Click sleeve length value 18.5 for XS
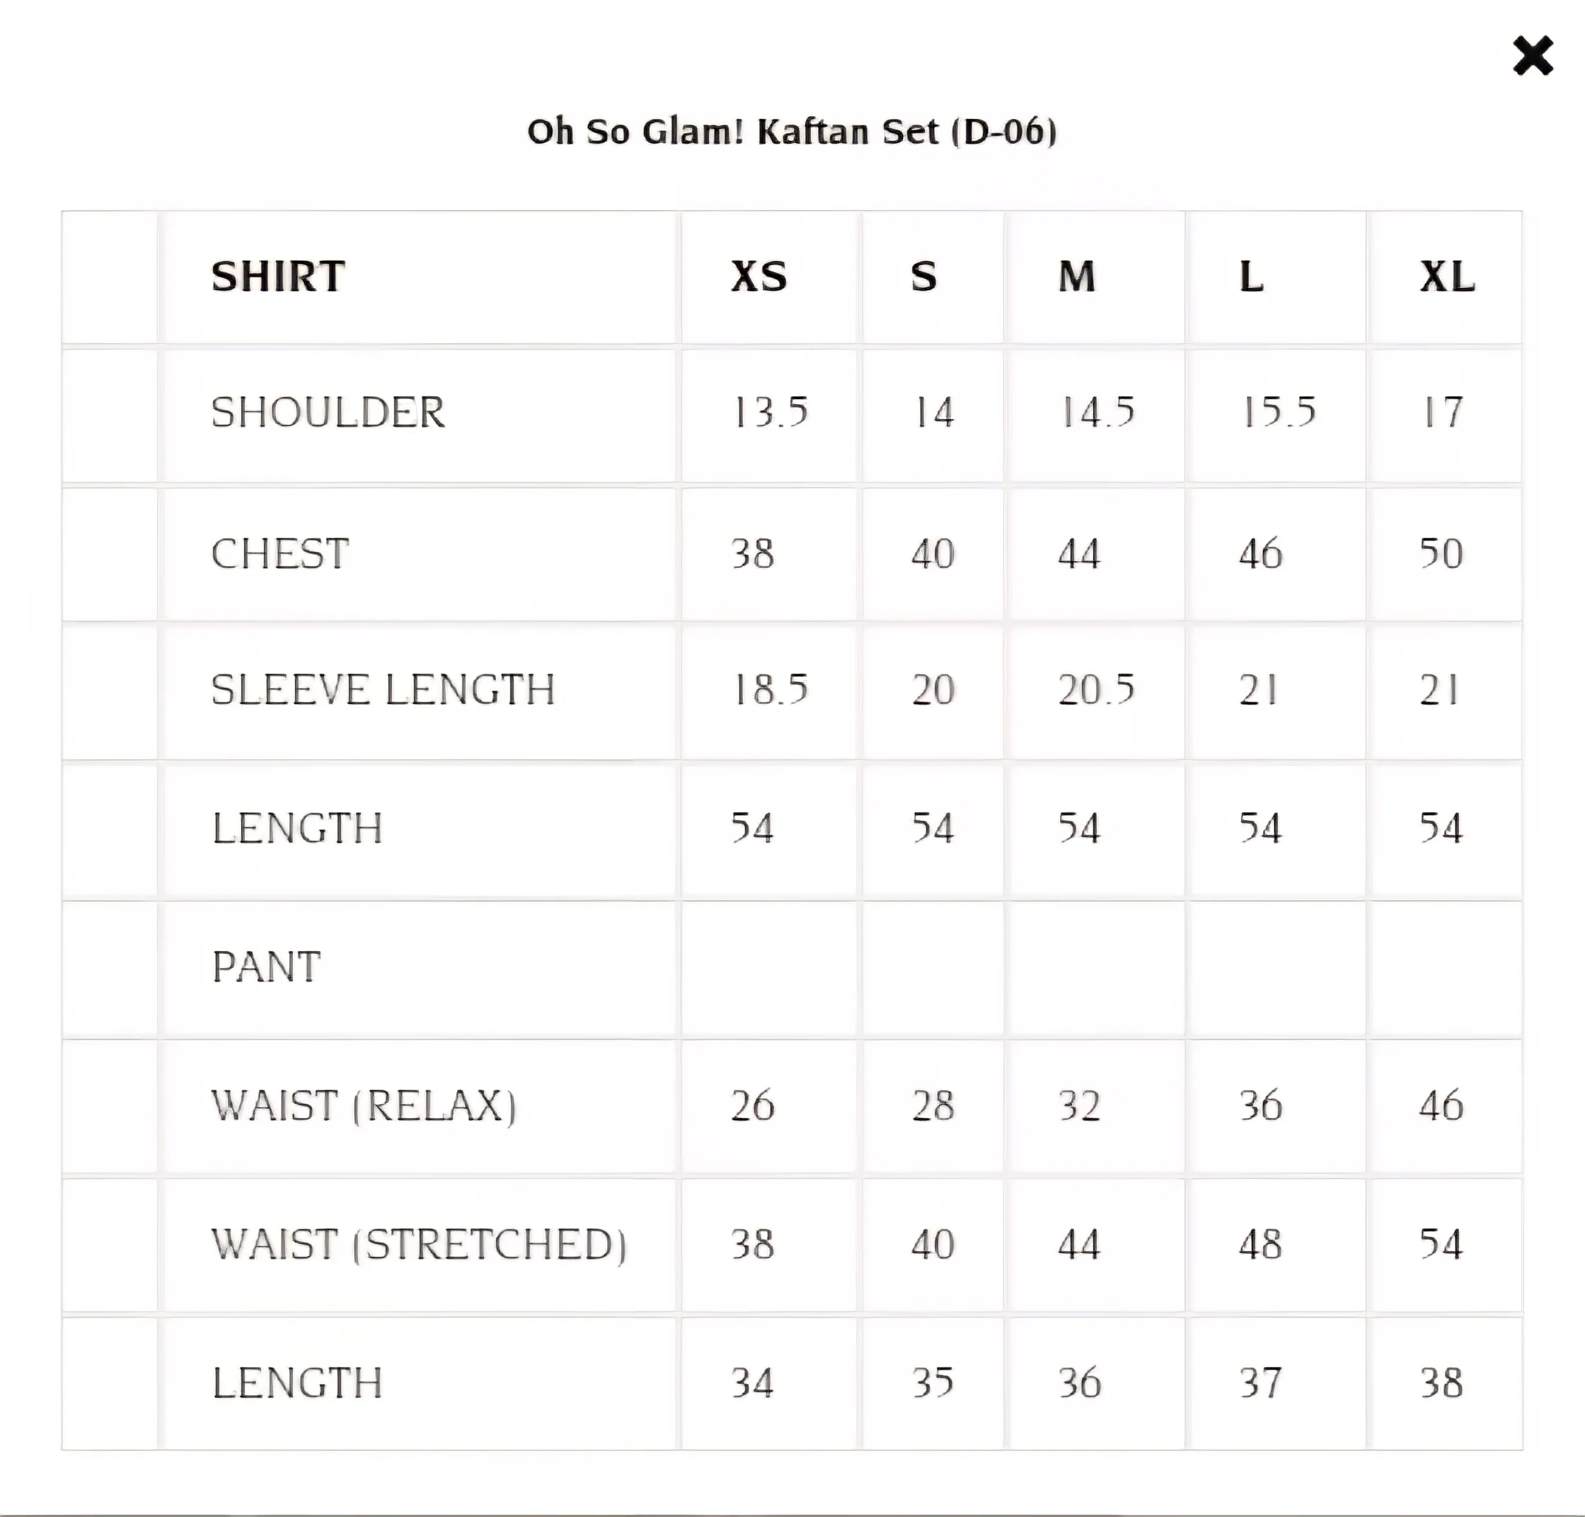Image resolution: width=1585 pixels, height=1517 pixels. coord(770,690)
